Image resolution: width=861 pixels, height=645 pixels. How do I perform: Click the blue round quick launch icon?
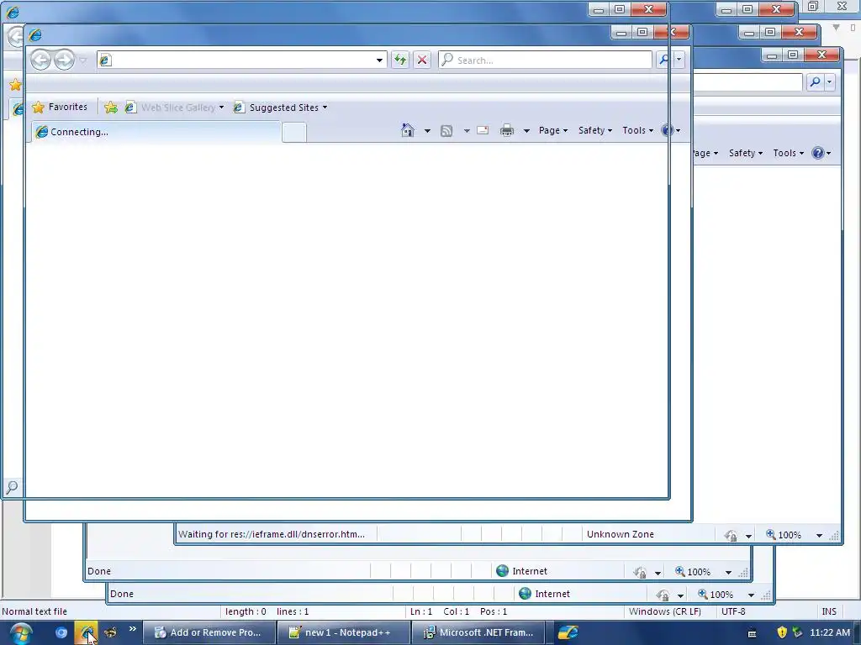61,632
